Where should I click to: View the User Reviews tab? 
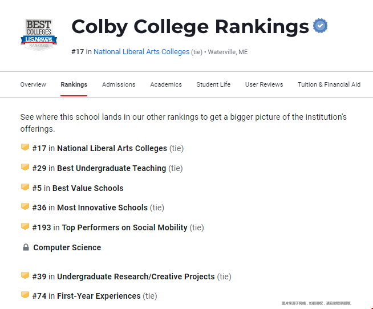coord(264,84)
